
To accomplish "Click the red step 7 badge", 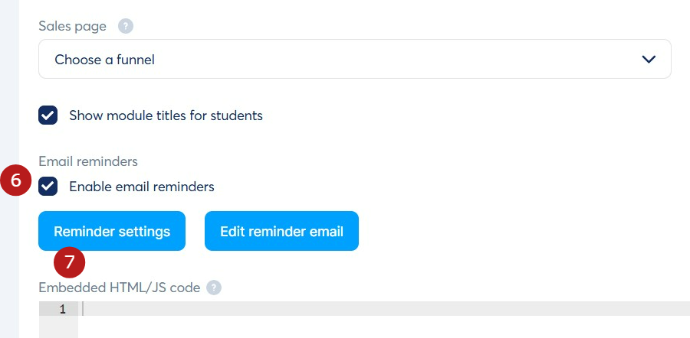I will tap(69, 262).
